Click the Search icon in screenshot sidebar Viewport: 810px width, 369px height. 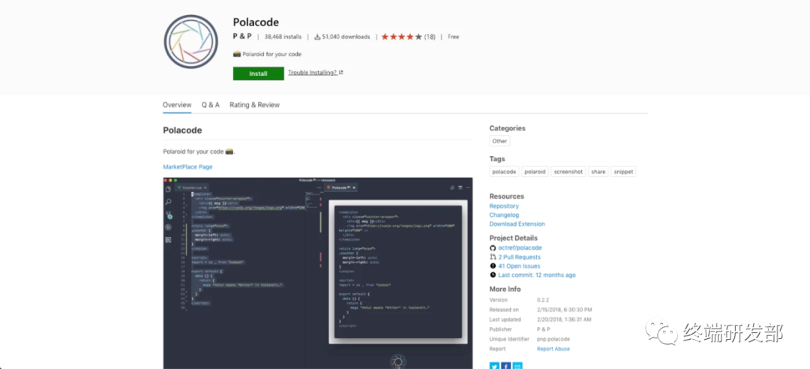pos(169,202)
